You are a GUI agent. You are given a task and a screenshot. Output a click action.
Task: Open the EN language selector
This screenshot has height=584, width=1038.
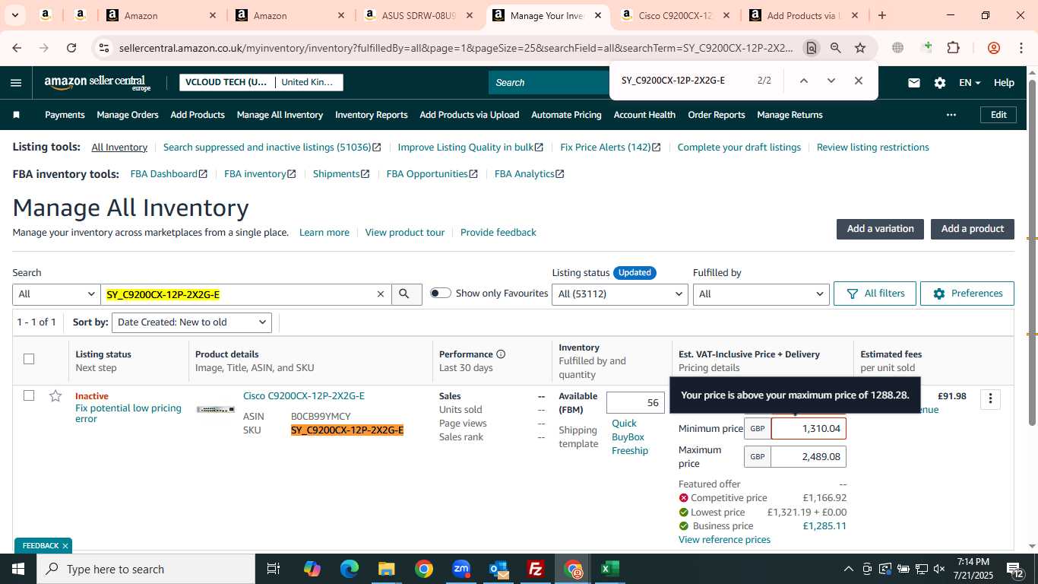[x=970, y=83]
